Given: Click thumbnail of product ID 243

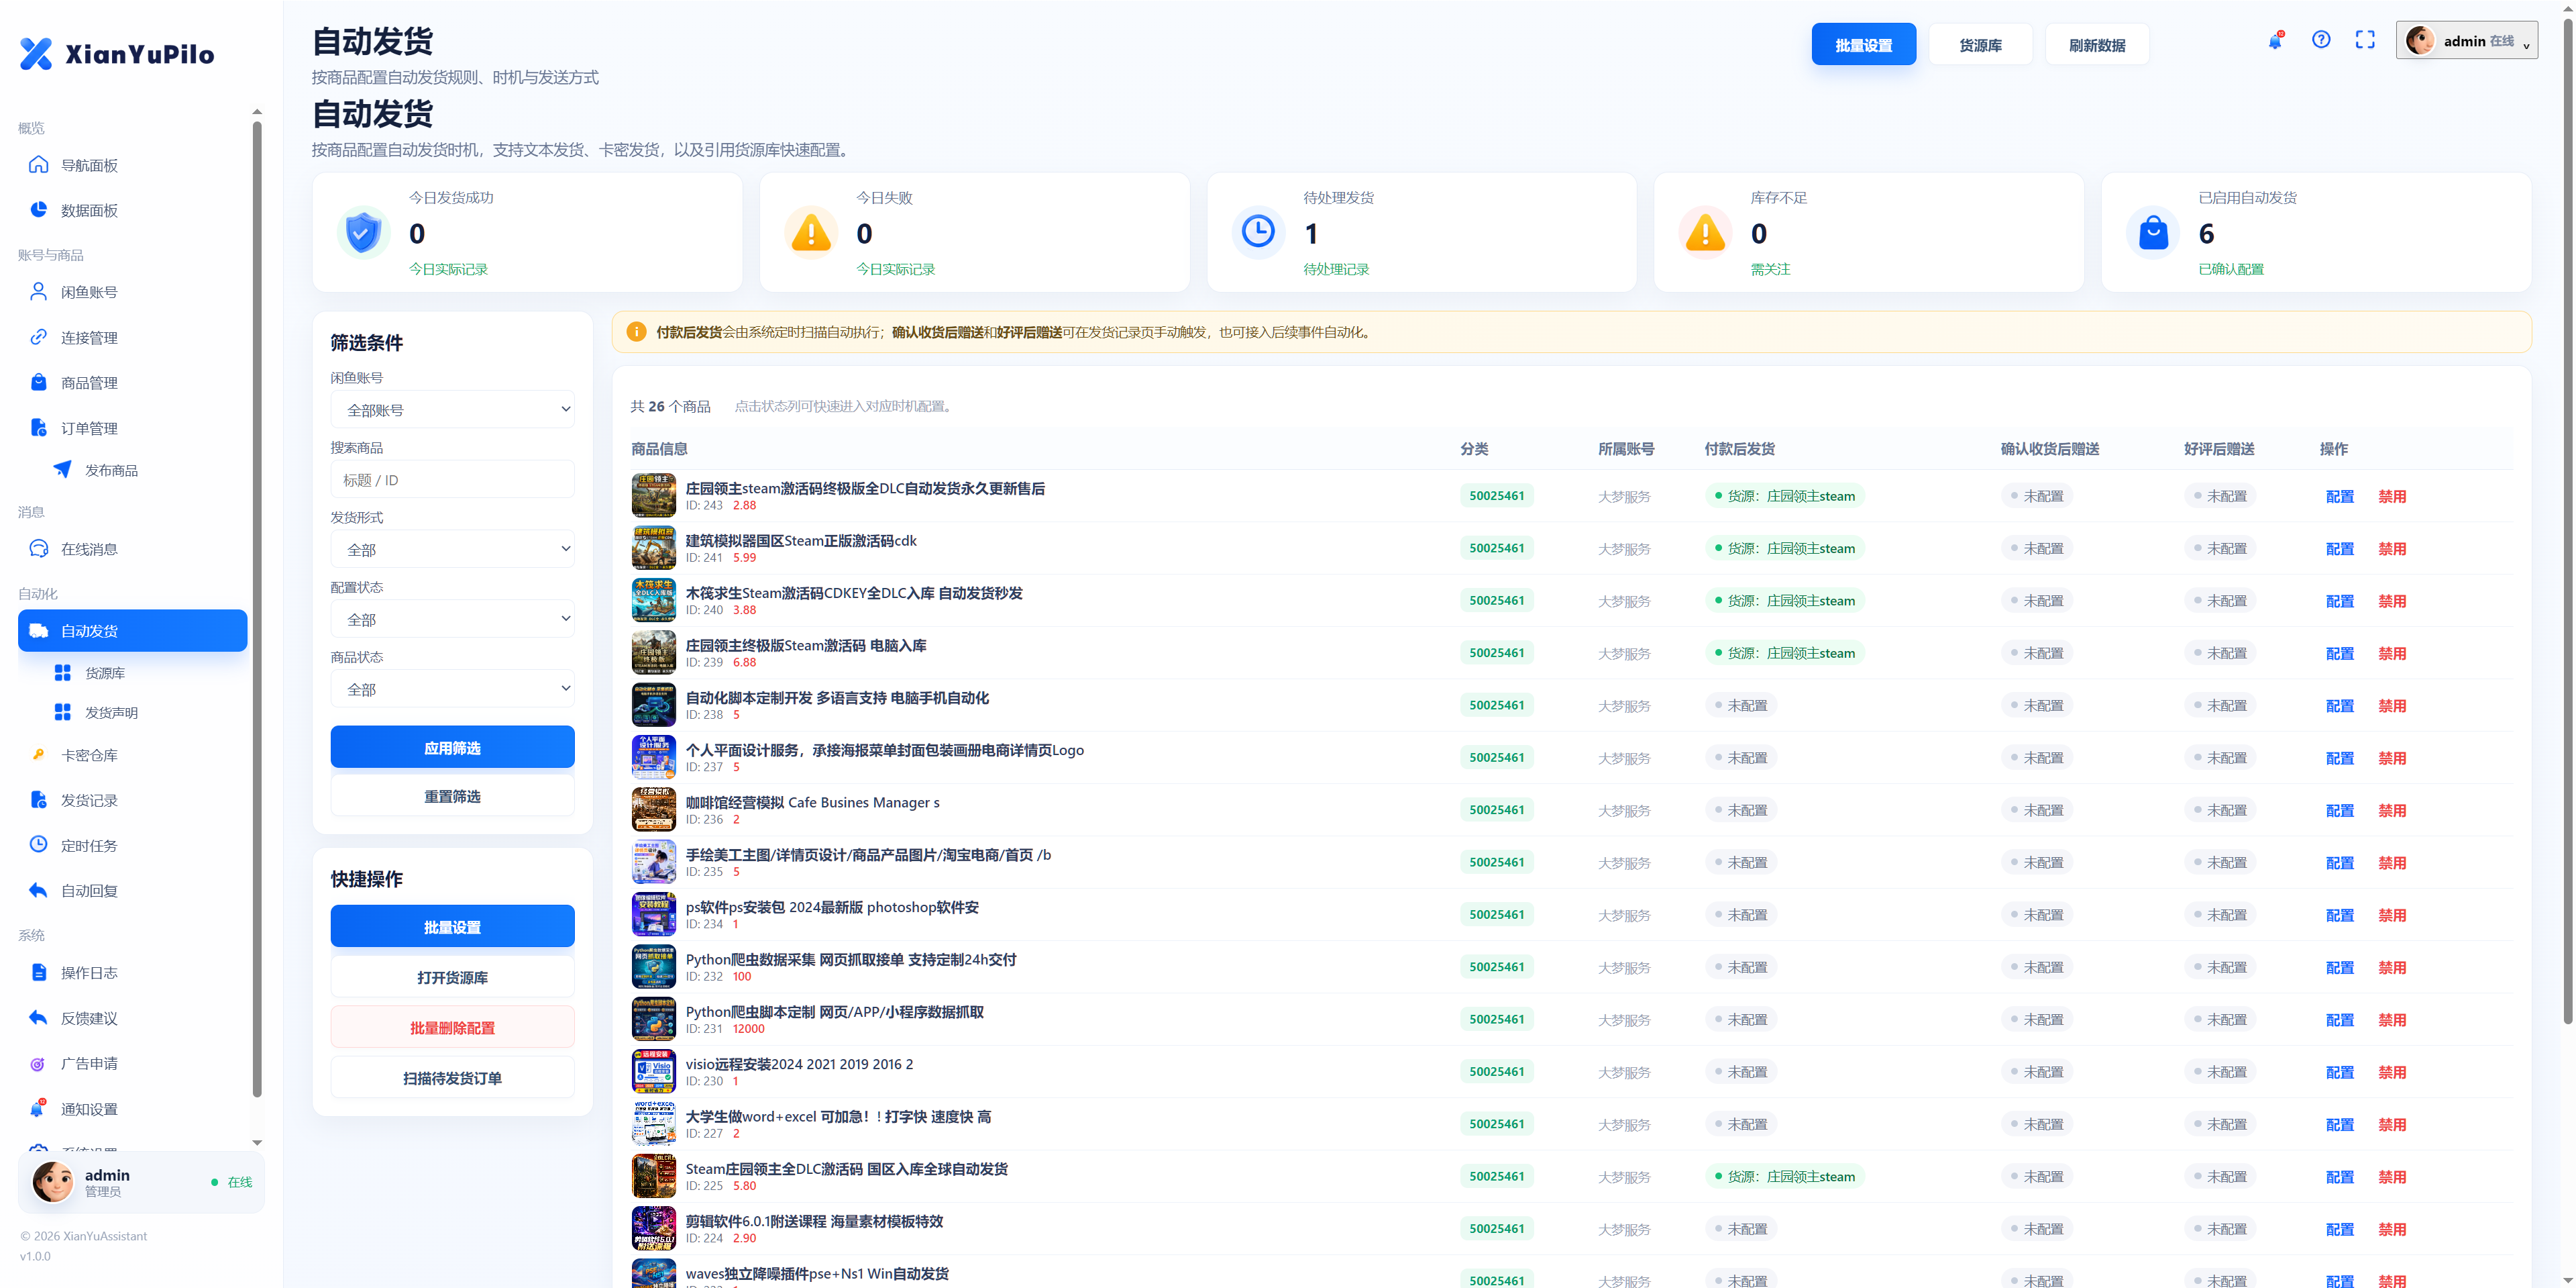Looking at the screenshot, I should (x=653, y=495).
